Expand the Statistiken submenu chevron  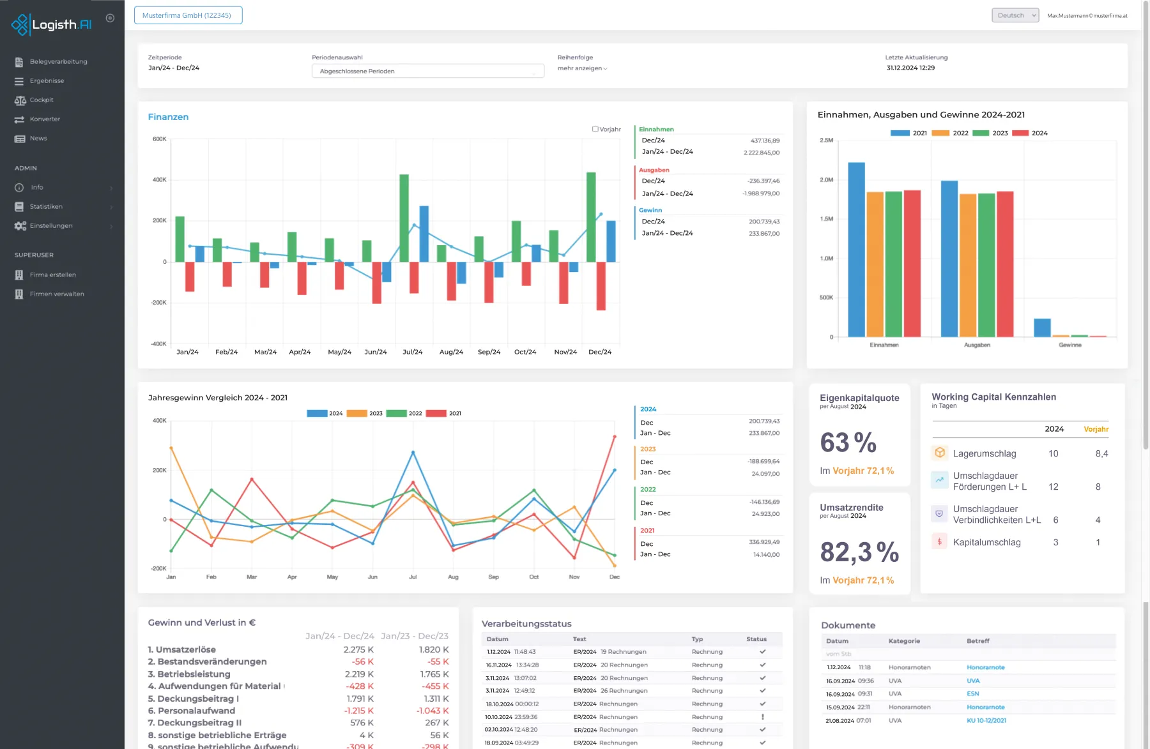tap(111, 208)
